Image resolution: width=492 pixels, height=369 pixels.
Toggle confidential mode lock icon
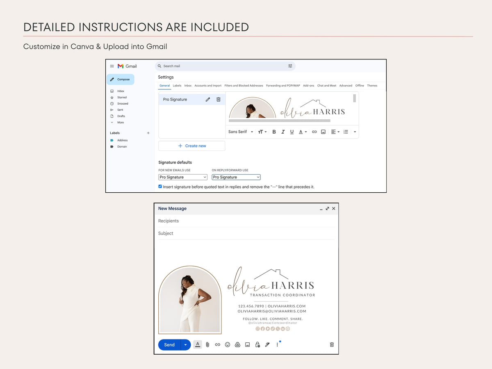(257, 345)
